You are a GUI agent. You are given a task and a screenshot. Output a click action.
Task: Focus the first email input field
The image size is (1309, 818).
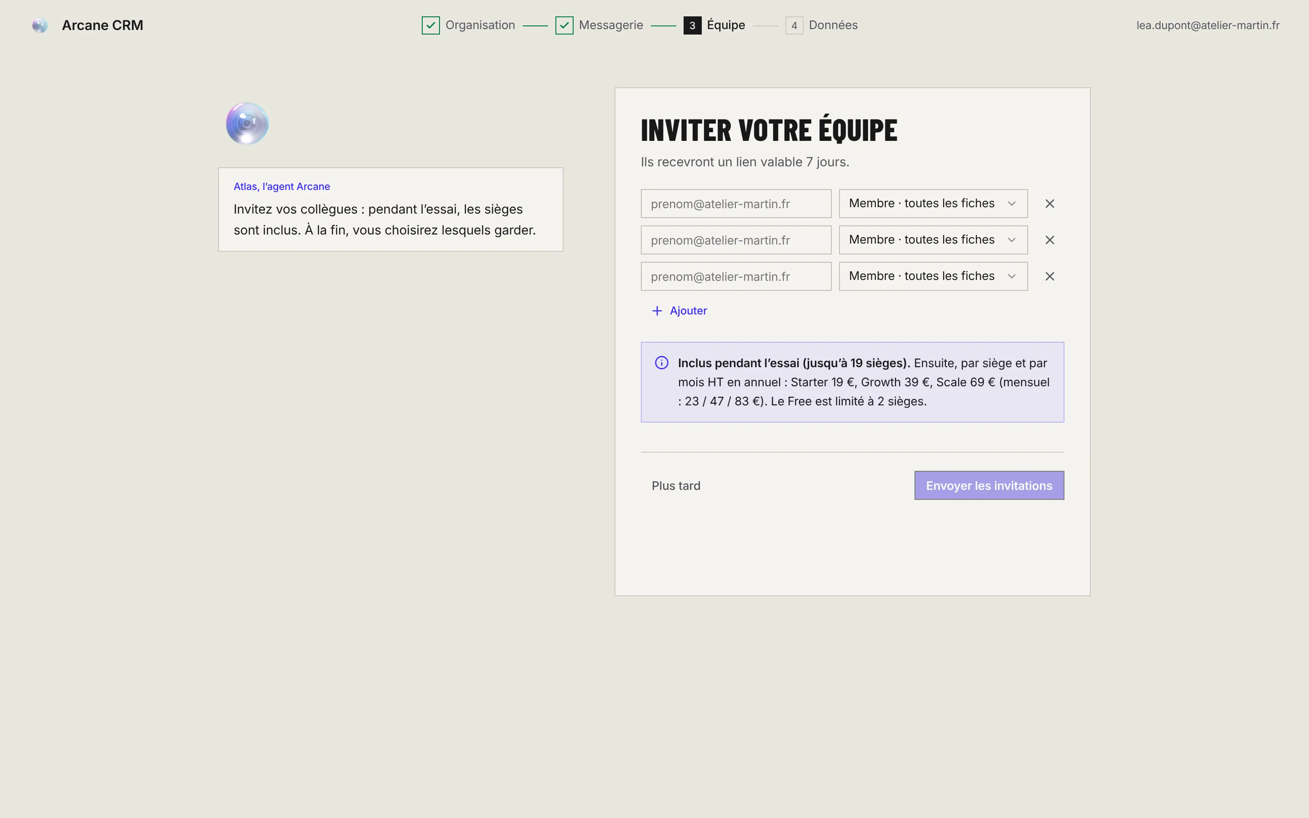pyautogui.click(x=736, y=204)
